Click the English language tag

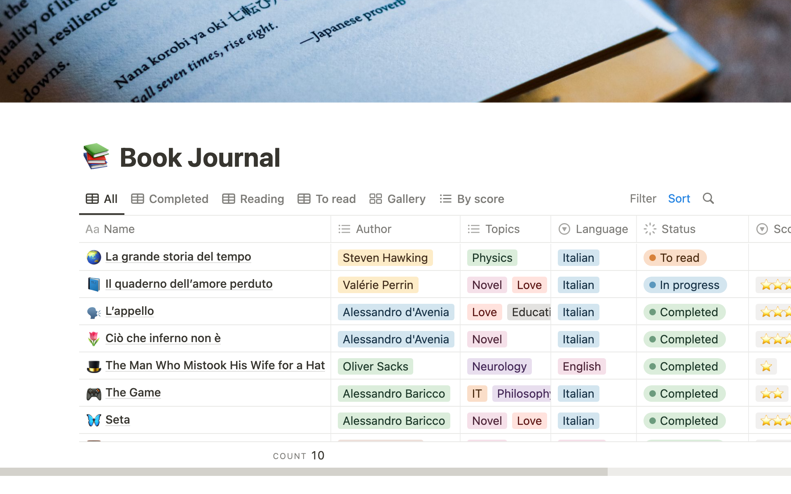click(581, 366)
